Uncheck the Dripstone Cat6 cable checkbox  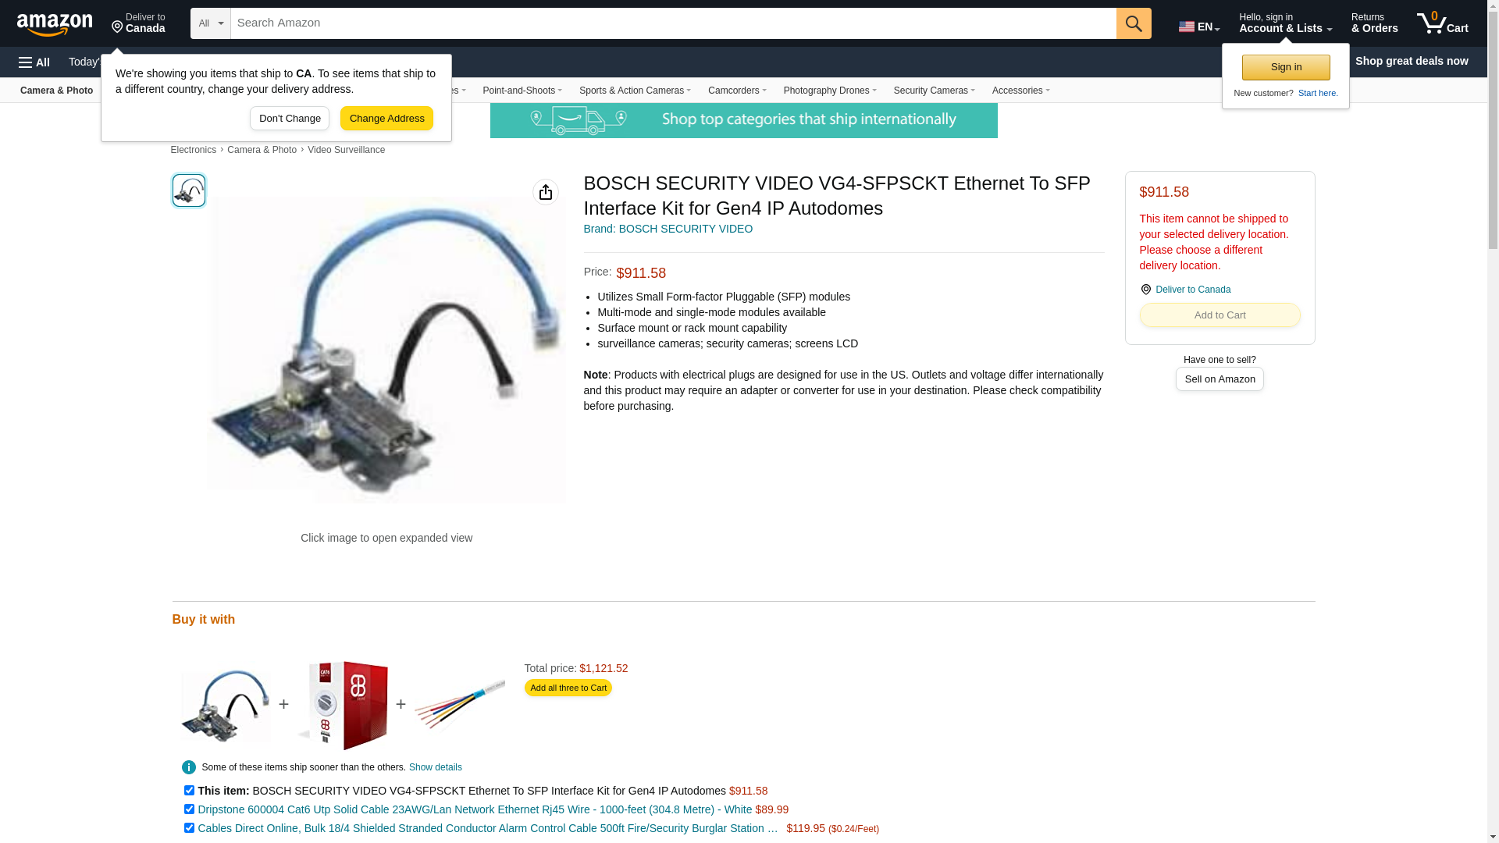click(189, 809)
